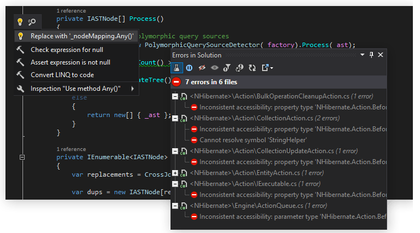Select the Cannot resolve symbol 'StringHelper' error
This screenshot has height=233, width=420.
pyautogui.click(x=245, y=140)
